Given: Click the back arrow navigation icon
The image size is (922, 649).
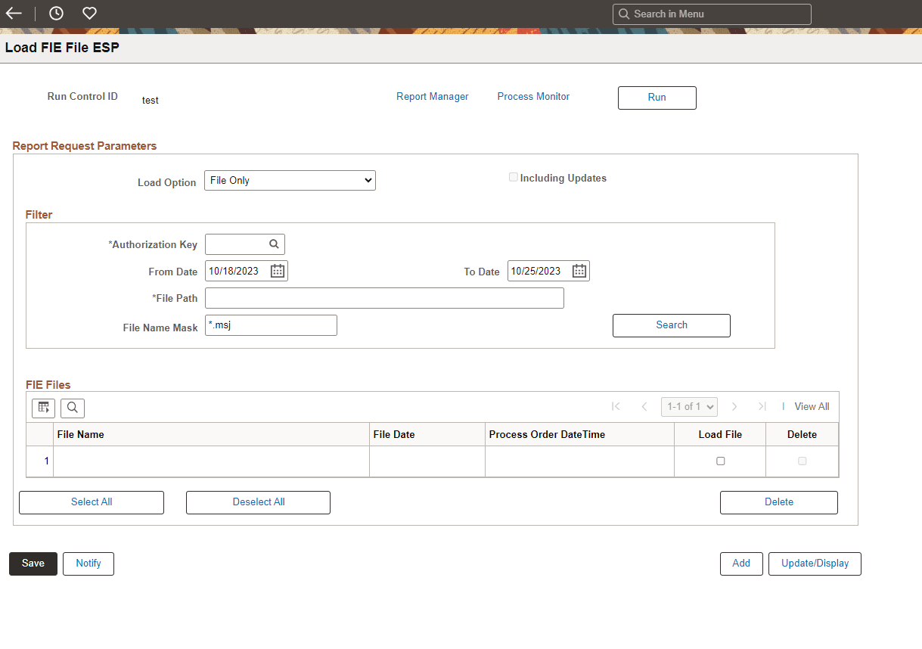Looking at the screenshot, I should click(13, 13).
